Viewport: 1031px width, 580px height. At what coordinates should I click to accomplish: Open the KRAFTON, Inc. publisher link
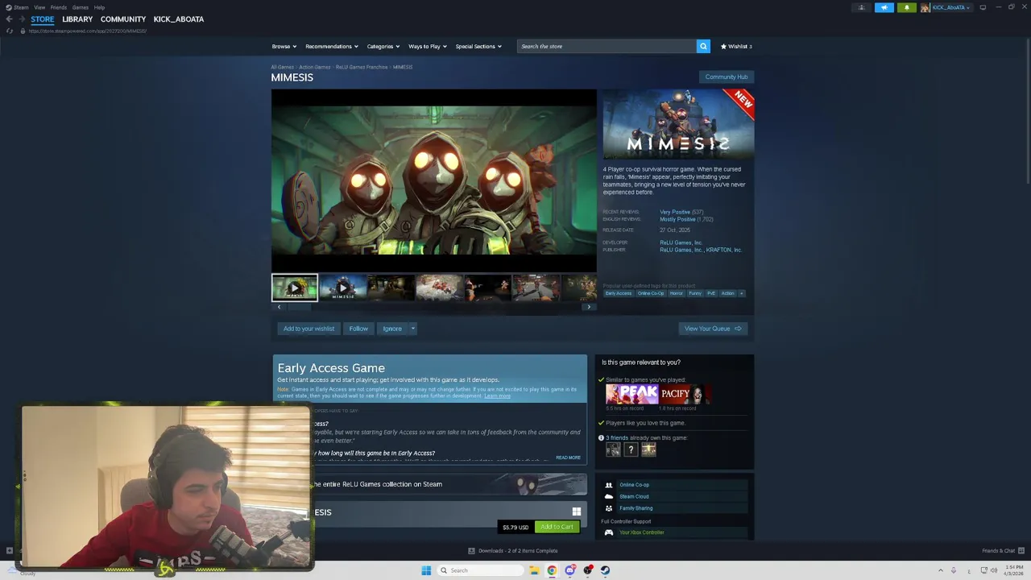724,250
